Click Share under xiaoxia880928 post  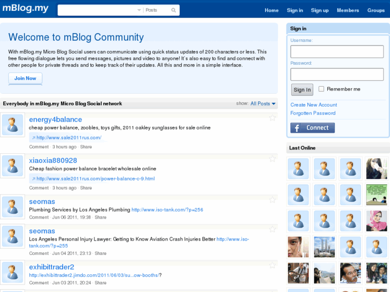[86, 188]
